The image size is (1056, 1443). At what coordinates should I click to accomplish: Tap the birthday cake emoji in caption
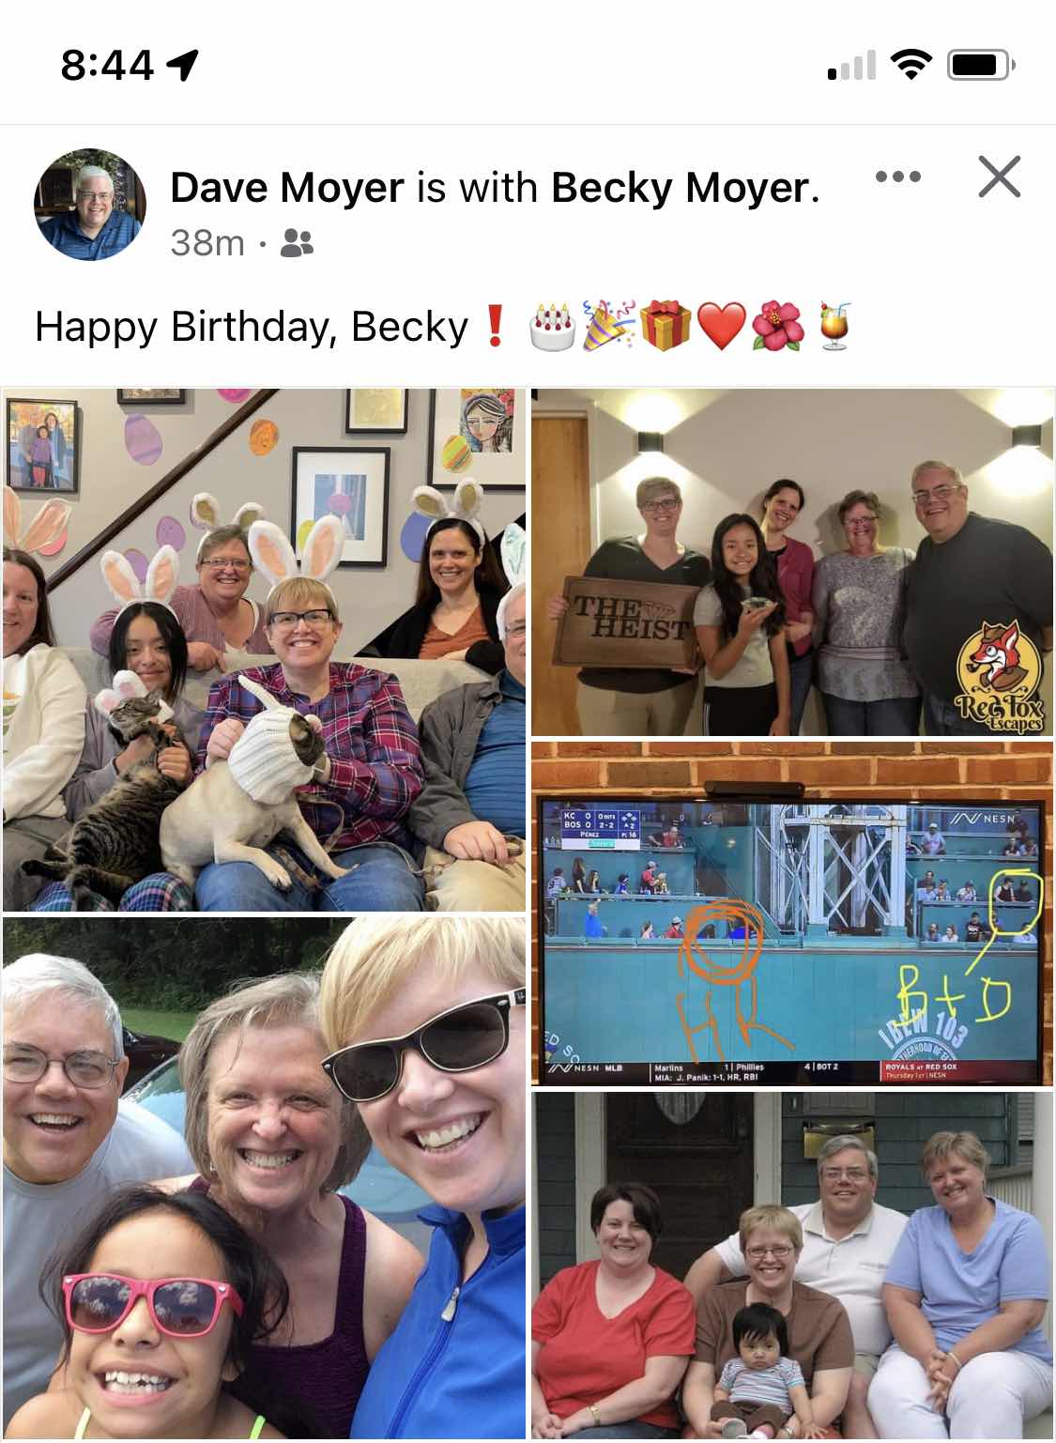(552, 327)
